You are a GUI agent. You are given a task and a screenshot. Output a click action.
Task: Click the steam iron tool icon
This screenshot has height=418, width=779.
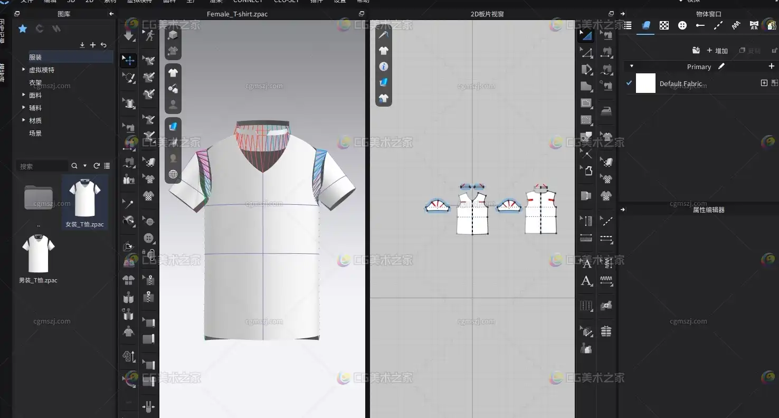point(606,111)
